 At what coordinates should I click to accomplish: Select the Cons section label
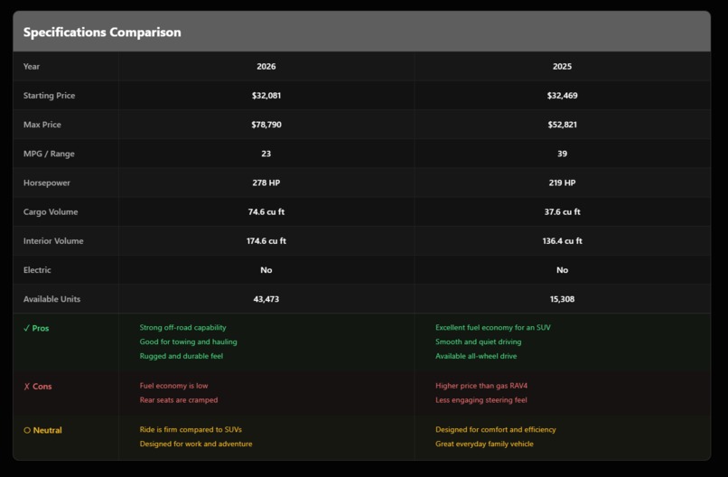click(x=42, y=387)
